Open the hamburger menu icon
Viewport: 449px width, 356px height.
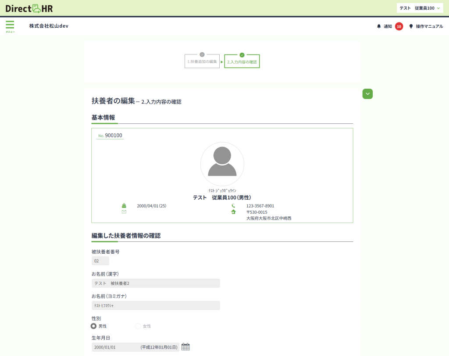[x=10, y=25]
